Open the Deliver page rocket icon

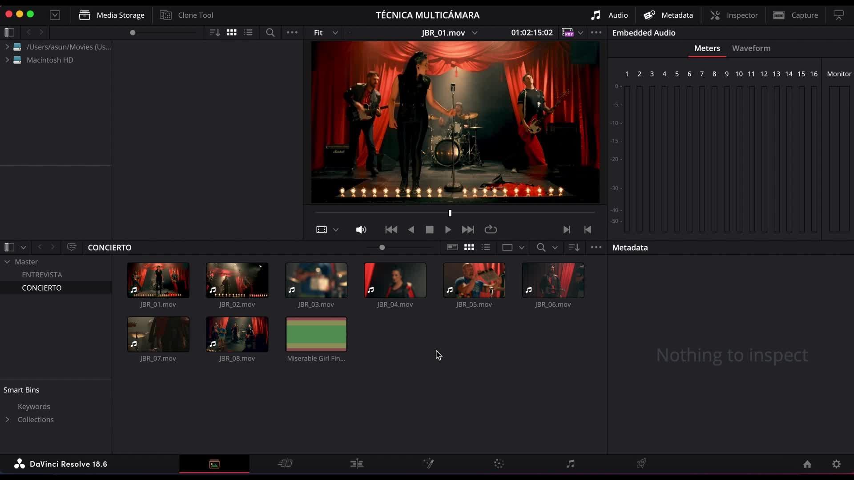641,464
